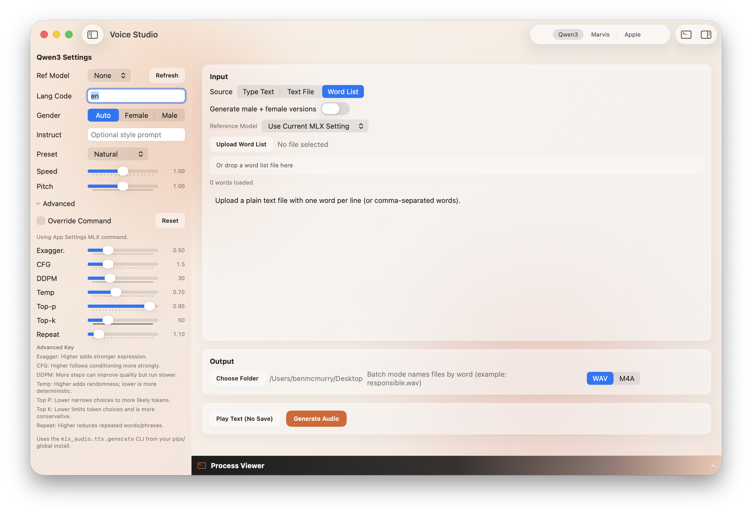Viewport: 752px width, 515px height.
Task: Close the Voice Studio window
Action: point(44,35)
